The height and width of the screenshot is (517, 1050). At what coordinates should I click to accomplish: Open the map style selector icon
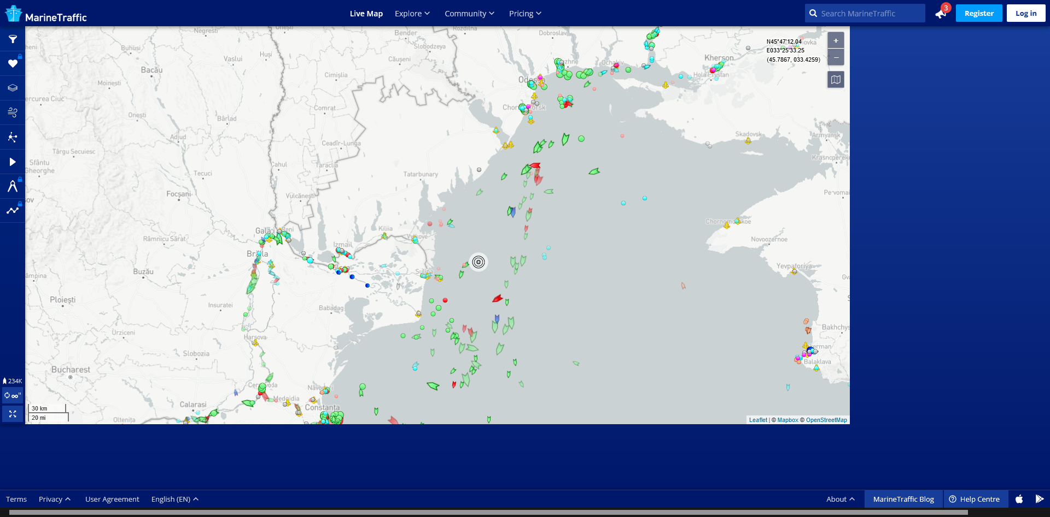(836, 80)
